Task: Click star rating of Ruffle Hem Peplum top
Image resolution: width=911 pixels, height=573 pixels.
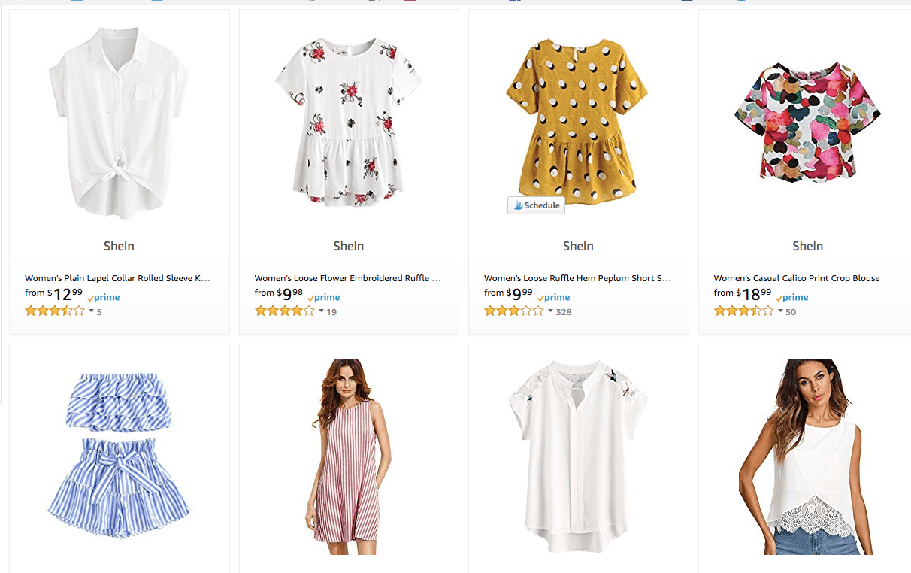Action: point(513,311)
